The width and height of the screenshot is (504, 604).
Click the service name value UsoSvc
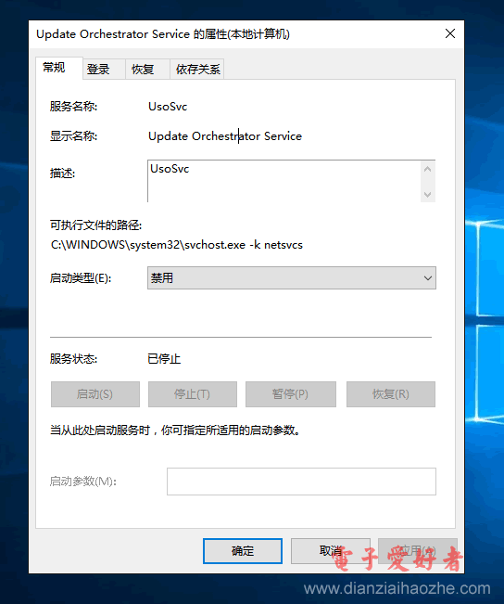[x=168, y=107]
